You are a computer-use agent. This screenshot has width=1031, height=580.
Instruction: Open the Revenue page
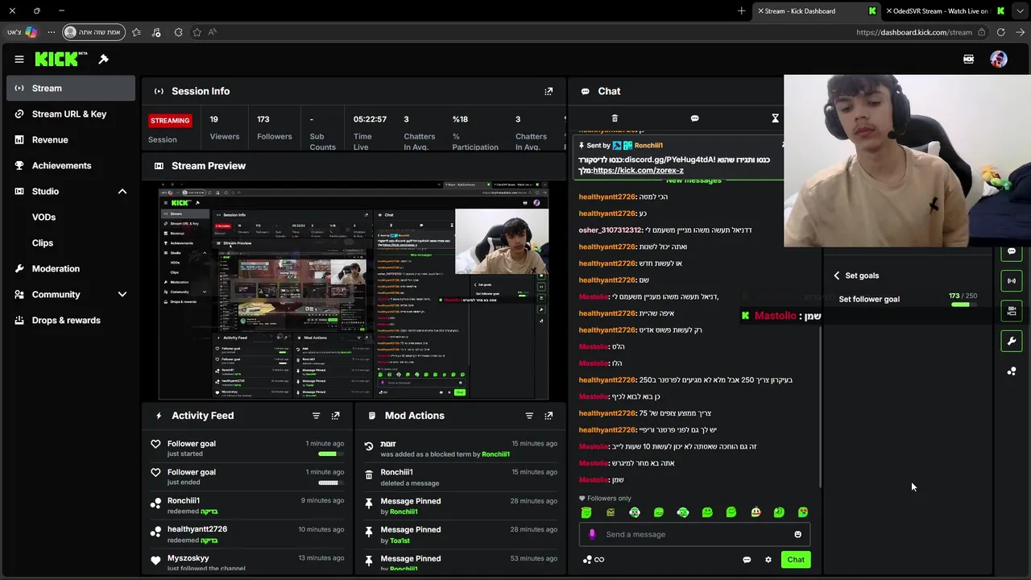click(x=71, y=140)
